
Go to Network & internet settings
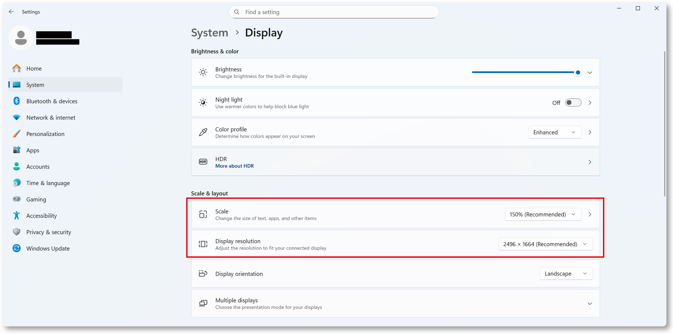[51, 117]
